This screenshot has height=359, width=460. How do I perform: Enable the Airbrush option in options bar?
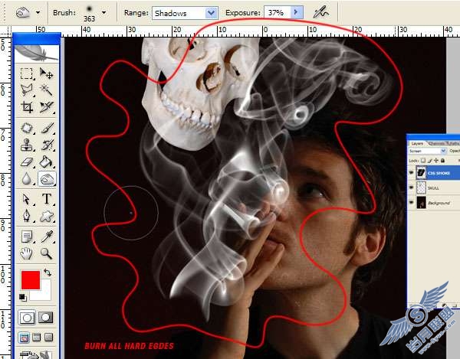pos(321,12)
